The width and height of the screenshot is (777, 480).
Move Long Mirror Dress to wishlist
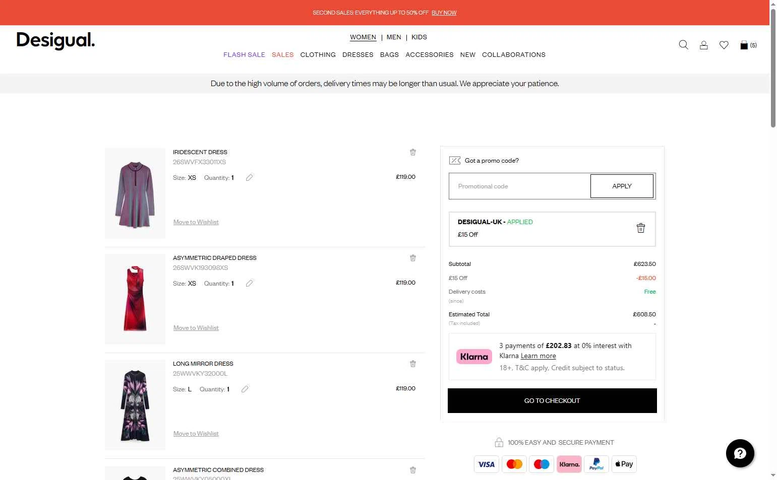click(196, 434)
